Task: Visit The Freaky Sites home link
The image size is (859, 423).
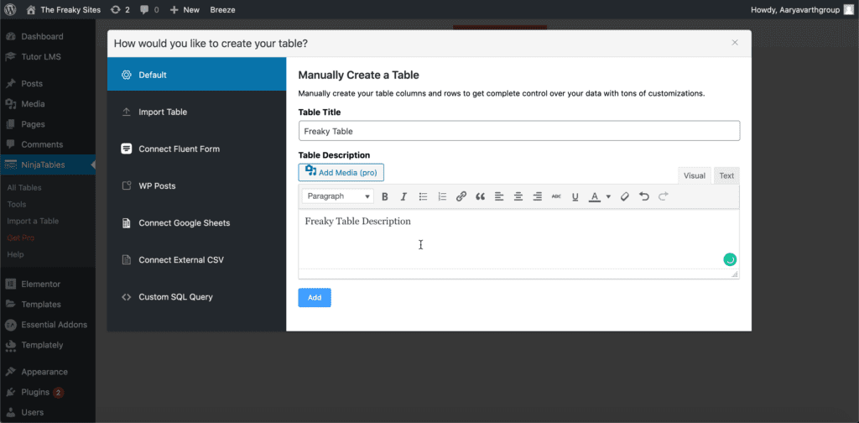Action: pos(64,9)
